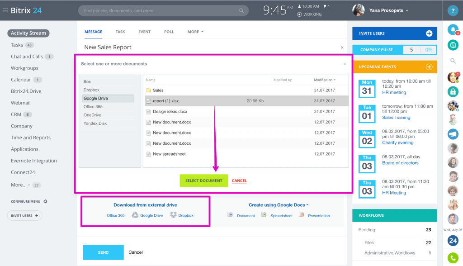Click the plus icon on Invite Users banner
The height and width of the screenshot is (266, 463).
coord(429,33)
